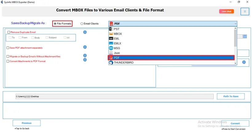Click info icon beside Remove Duplicate Email
252x134 pixels.
(x=85, y=32)
